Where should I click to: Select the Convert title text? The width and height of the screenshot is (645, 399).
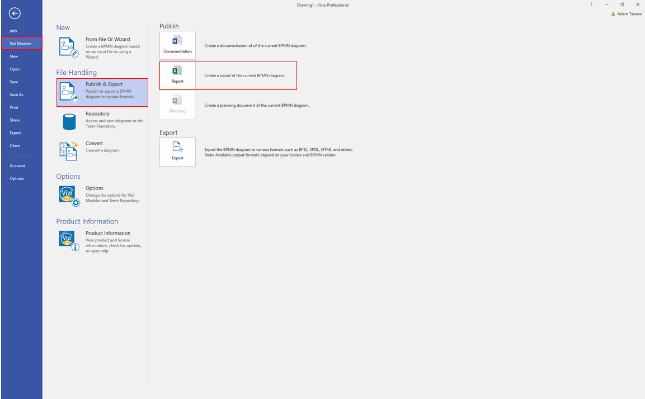point(94,144)
